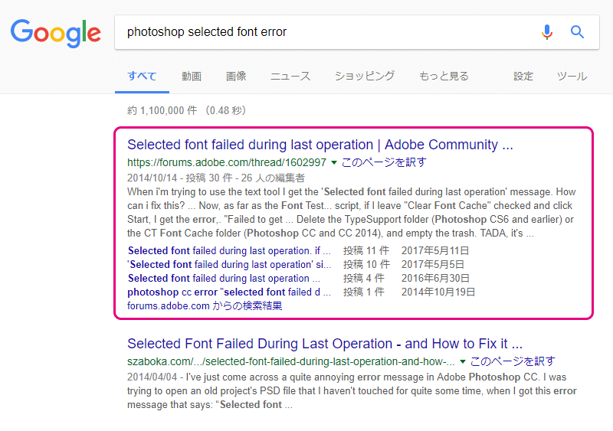Click the 2014/04/04 snippet text
Viewport: 613px width, 431px height.
352,390
